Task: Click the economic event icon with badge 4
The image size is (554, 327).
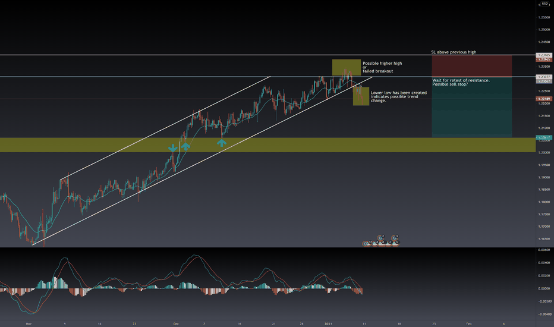Action: 388,244
